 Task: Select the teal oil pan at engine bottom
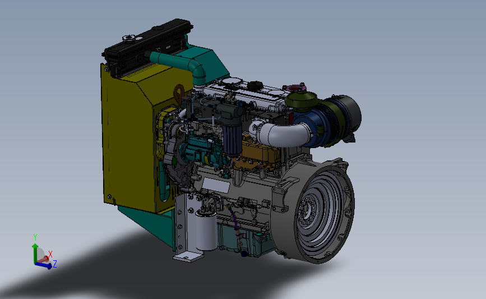coord(245,241)
